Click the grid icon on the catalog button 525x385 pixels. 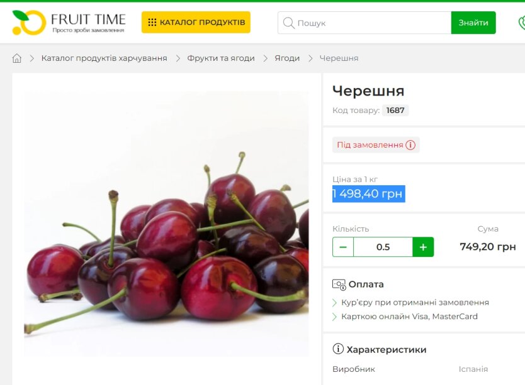coord(152,23)
